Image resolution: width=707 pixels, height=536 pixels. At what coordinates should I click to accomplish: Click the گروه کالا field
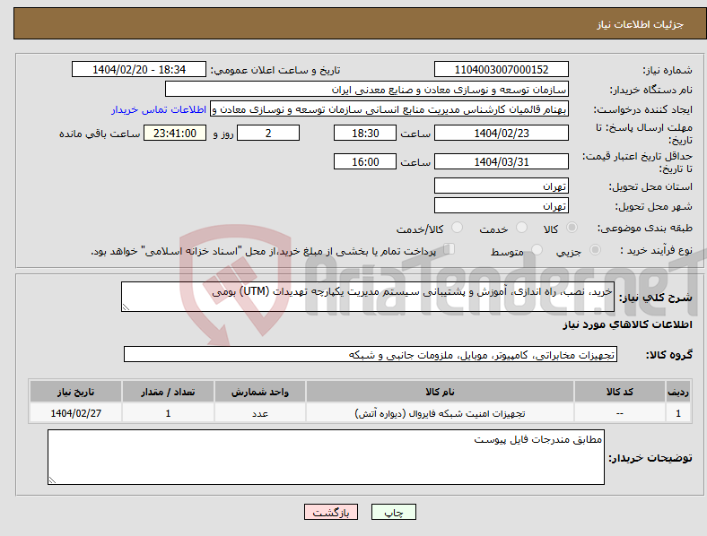coord(371,354)
